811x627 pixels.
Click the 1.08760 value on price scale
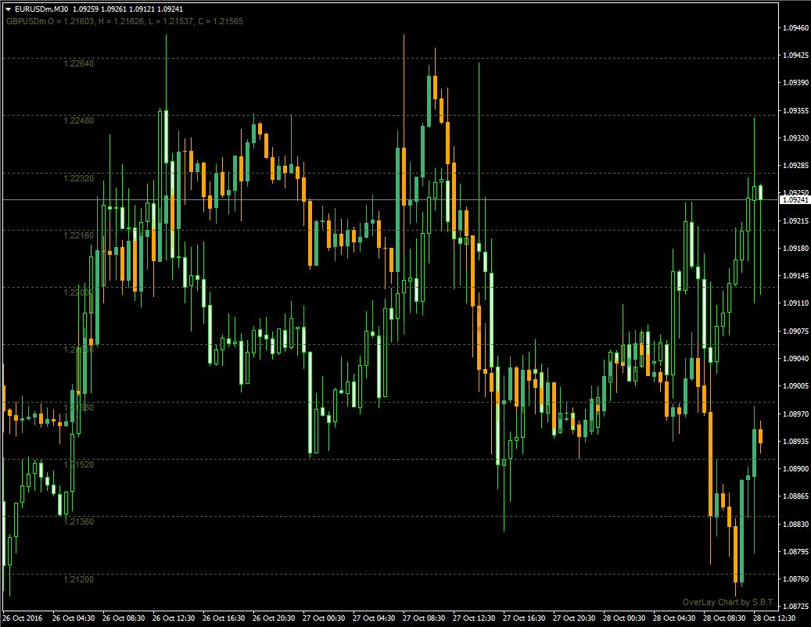pyautogui.click(x=795, y=579)
